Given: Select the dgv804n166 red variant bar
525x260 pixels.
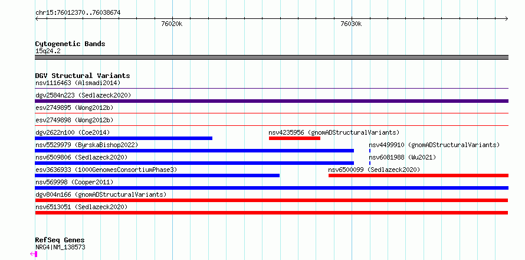Looking at the screenshot, I should click(x=271, y=200).
